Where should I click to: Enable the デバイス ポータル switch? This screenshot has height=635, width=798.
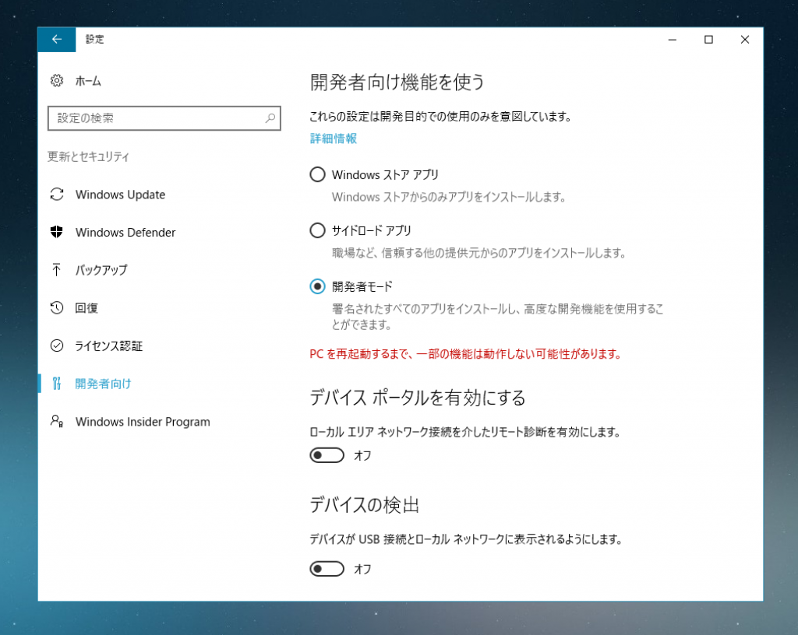(327, 454)
